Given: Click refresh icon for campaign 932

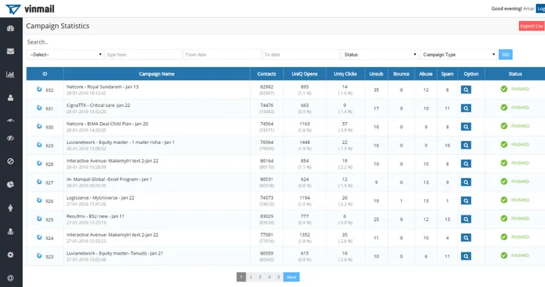Looking at the screenshot, I should click(x=40, y=89).
